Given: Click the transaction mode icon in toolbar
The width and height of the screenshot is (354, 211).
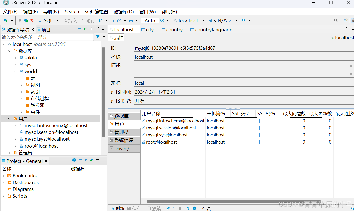Looking at the screenshot, I should click(100, 20).
